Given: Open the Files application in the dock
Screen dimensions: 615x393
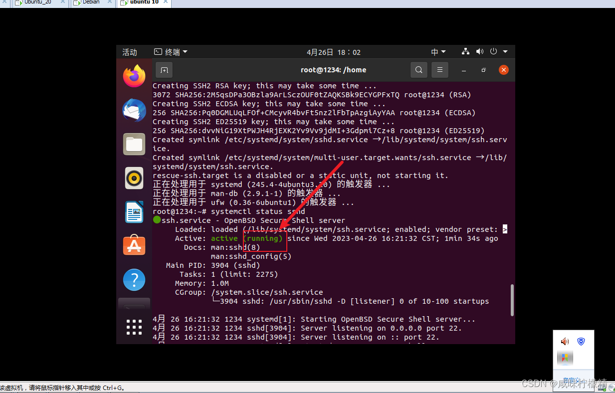Looking at the screenshot, I should coord(134,144).
